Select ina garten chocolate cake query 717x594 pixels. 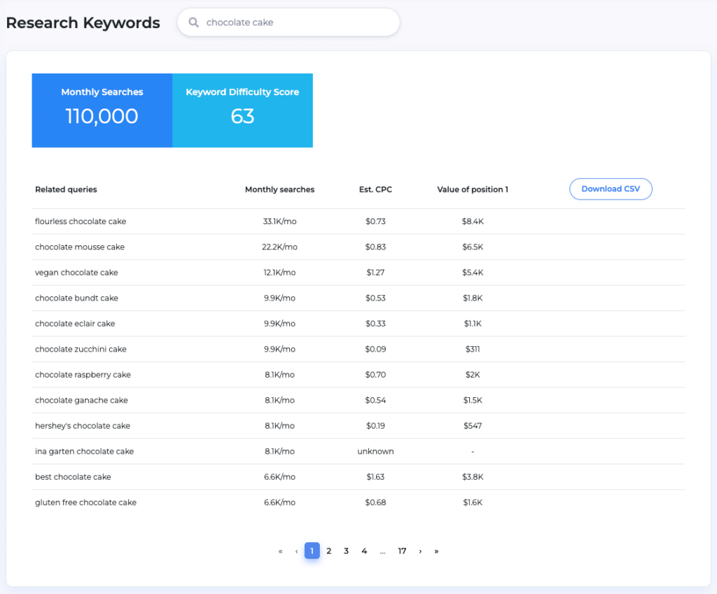tap(84, 452)
